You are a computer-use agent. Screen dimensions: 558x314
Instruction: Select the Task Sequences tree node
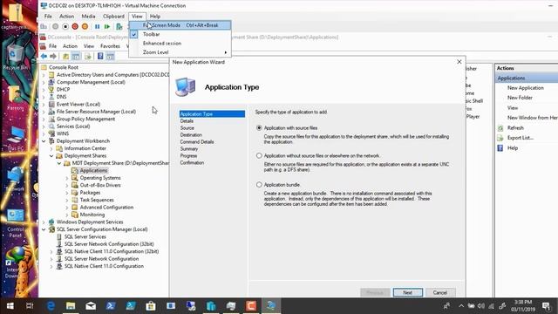click(97, 200)
